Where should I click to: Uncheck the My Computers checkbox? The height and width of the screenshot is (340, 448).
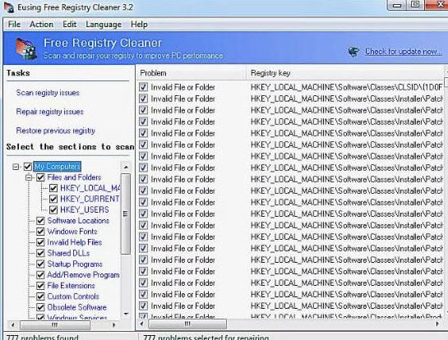[x=28, y=167]
